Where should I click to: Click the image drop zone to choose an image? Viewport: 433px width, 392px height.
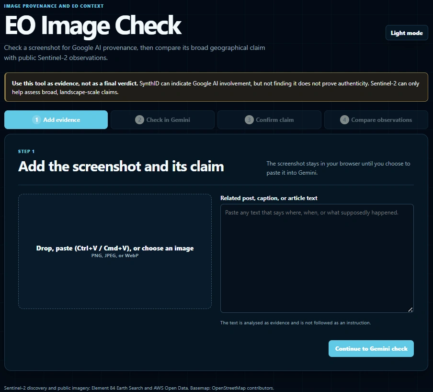(115, 251)
